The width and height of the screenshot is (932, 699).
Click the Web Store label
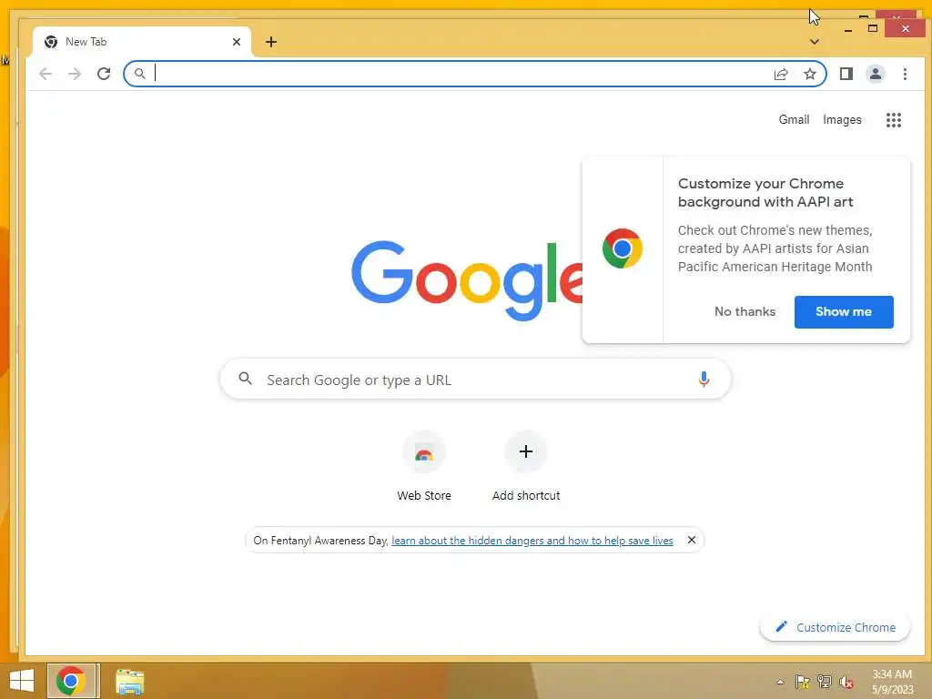(424, 495)
